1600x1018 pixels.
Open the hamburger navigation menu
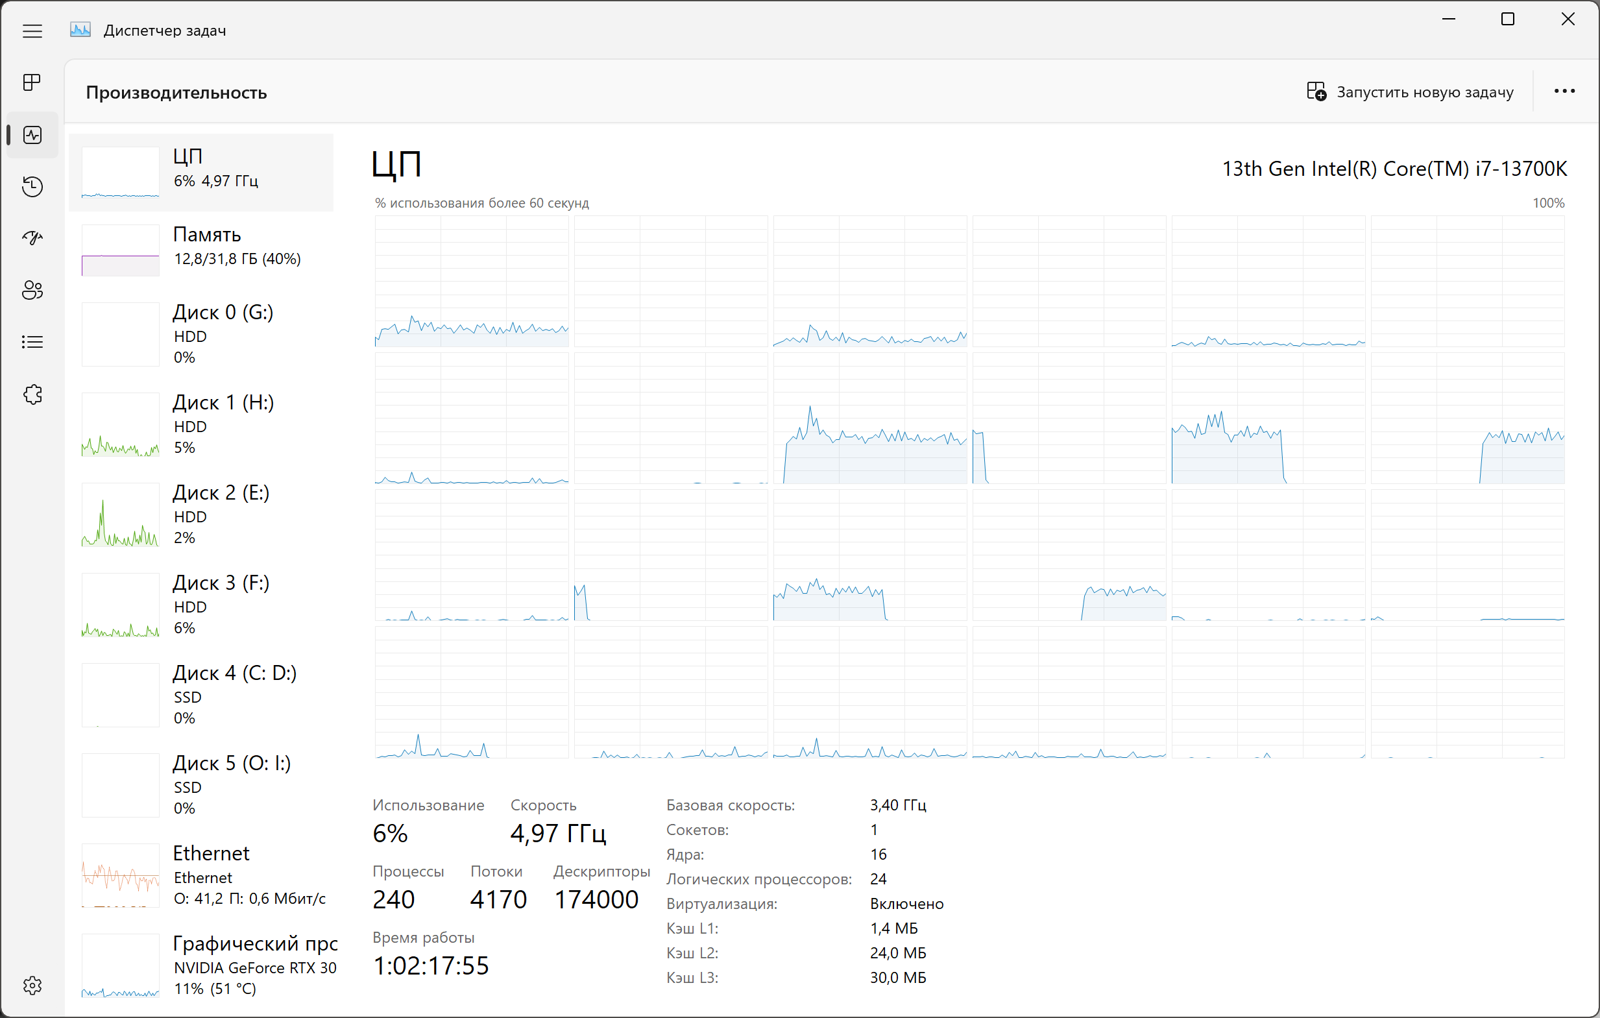click(32, 30)
